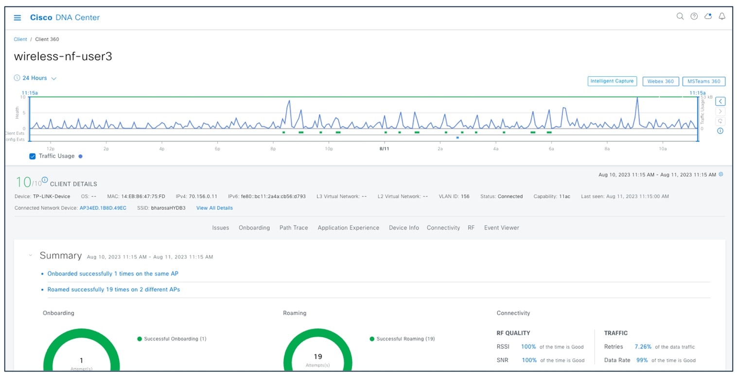Go to the Device Info section

pos(404,227)
